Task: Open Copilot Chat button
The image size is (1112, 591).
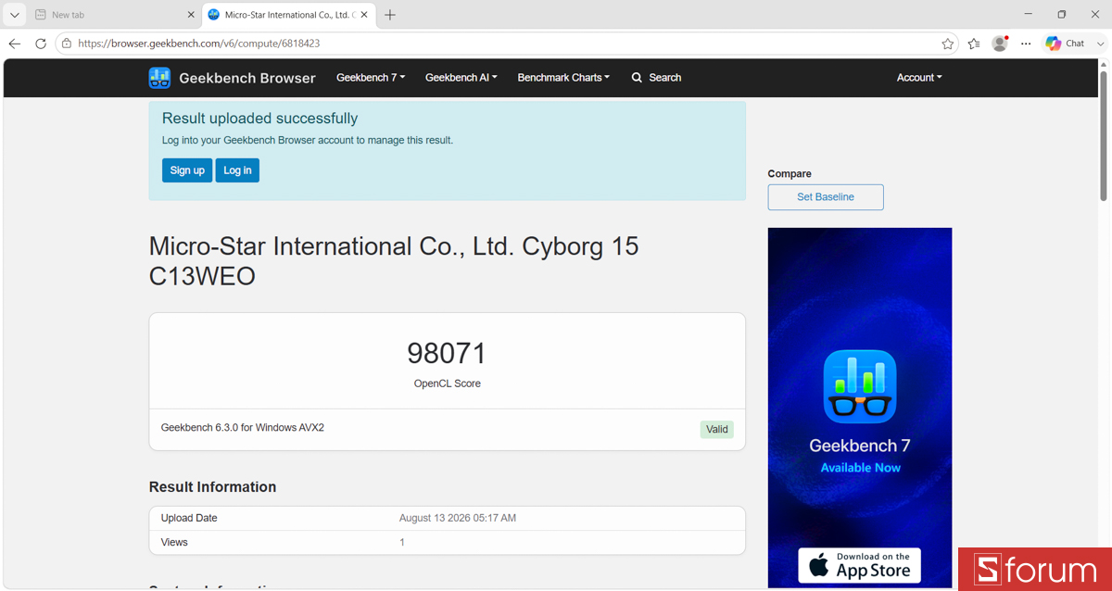Action: (1065, 44)
